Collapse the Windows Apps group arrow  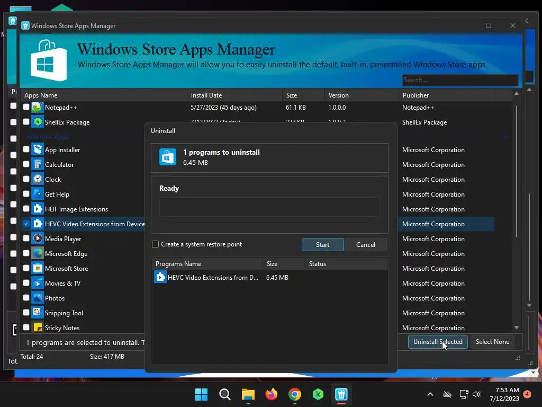pyautogui.click(x=505, y=137)
